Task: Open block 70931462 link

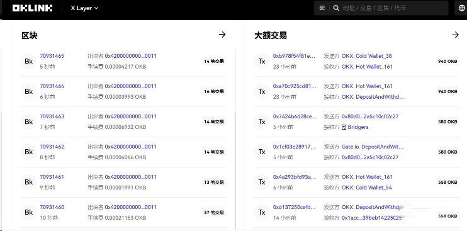Action: point(52,147)
